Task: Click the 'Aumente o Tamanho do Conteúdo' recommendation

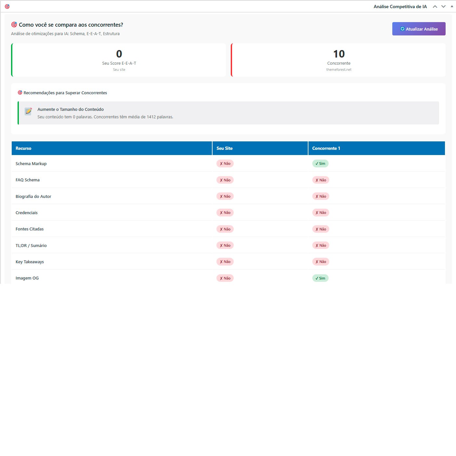Action: [x=71, y=110]
